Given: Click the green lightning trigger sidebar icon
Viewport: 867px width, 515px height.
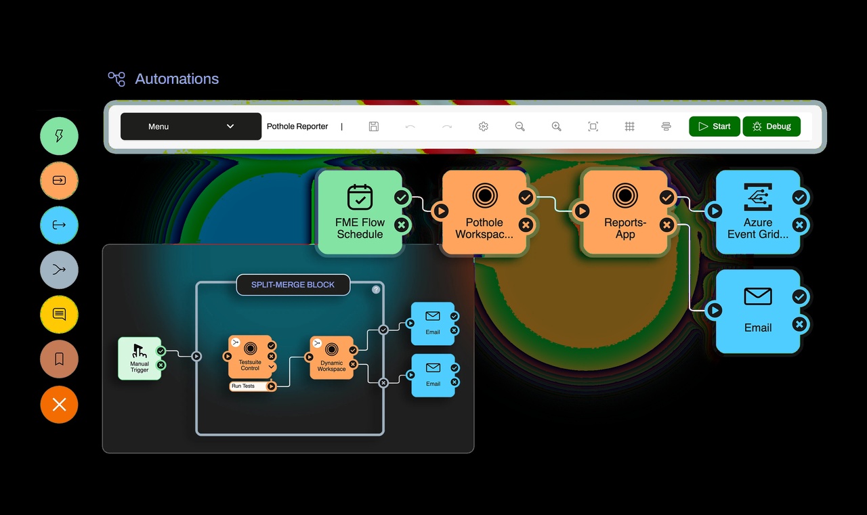Looking at the screenshot, I should (60, 136).
